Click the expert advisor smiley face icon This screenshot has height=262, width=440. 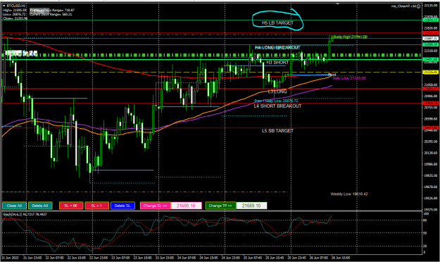click(419, 6)
